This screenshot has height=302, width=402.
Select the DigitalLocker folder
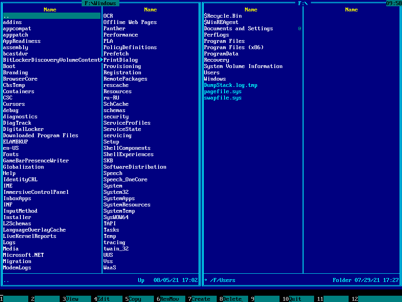pos(23,129)
